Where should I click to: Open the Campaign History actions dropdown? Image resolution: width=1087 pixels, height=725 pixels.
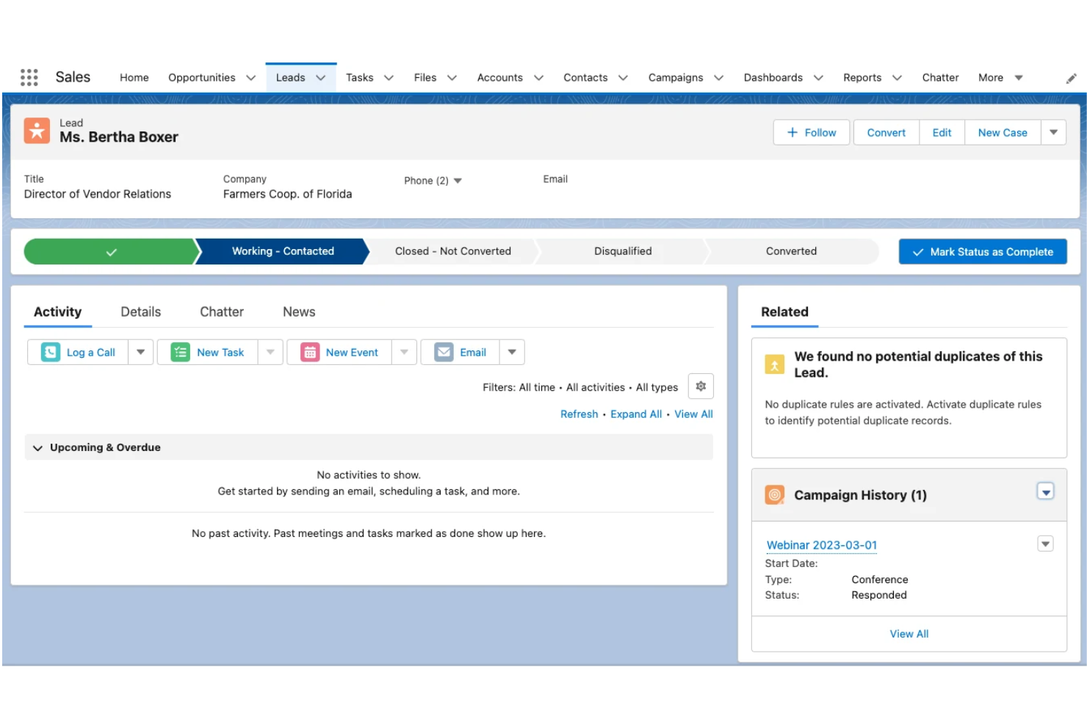[x=1045, y=491]
